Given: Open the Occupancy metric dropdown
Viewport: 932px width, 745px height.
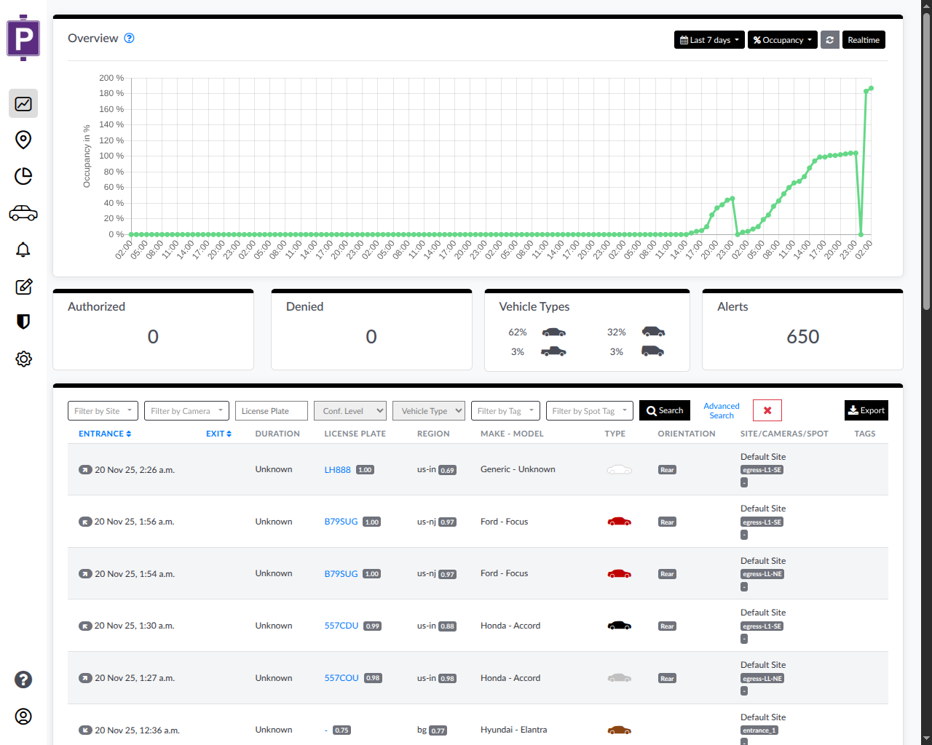Looking at the screenshot, I should 782,39.
